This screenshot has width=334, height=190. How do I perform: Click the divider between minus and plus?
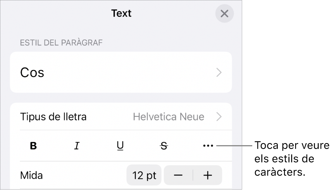[193, 175]
